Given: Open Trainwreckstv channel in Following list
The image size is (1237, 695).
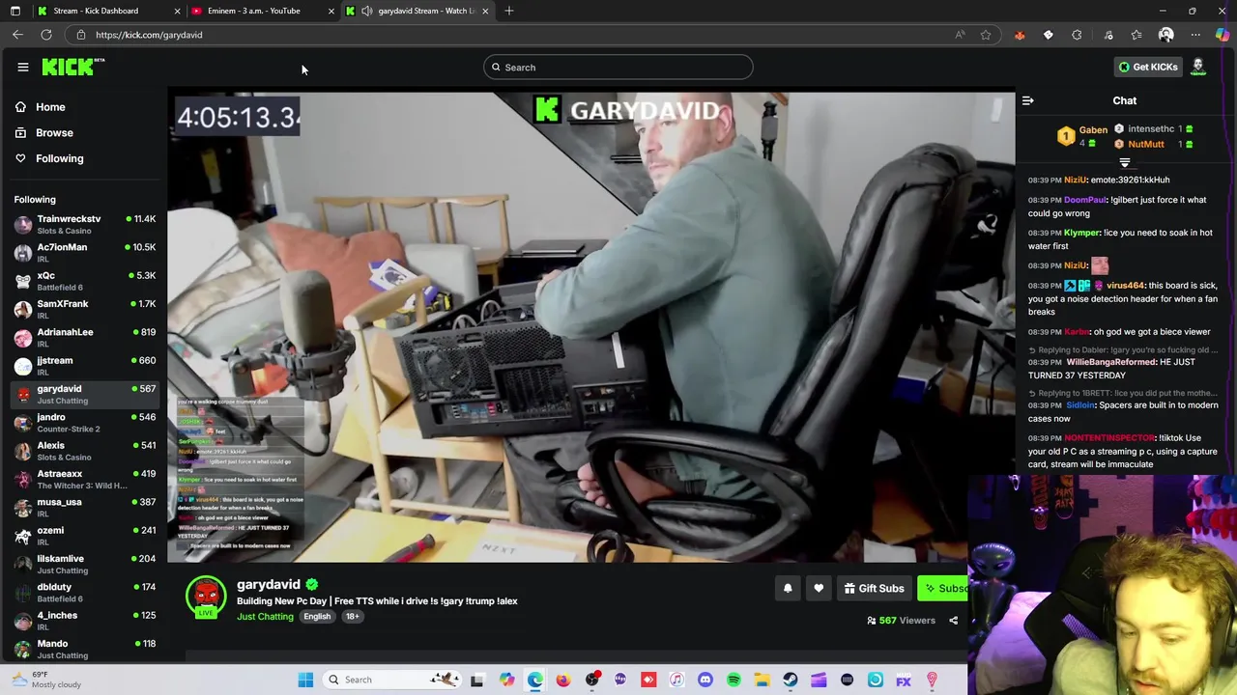Looking at the screenshot, I should point(85,224).
